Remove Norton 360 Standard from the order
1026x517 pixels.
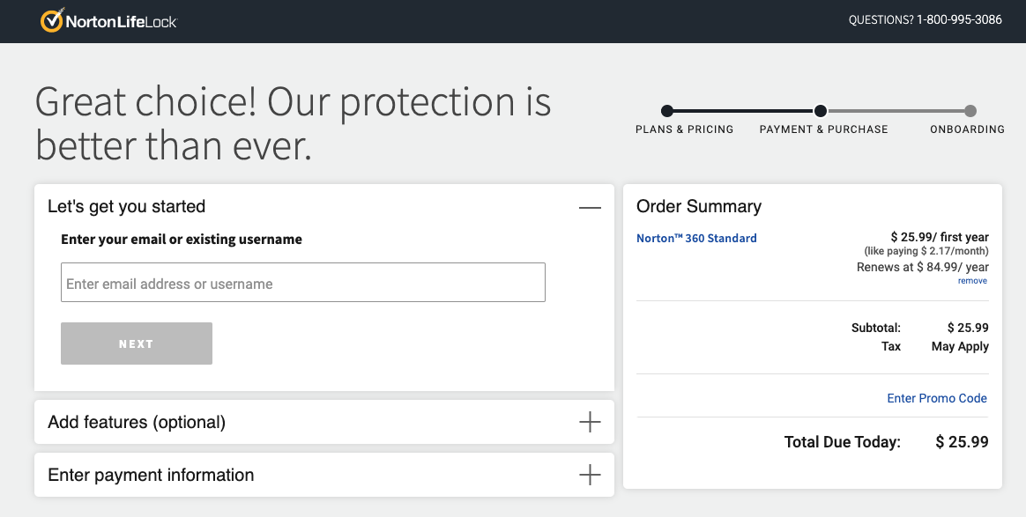(972, 280)
